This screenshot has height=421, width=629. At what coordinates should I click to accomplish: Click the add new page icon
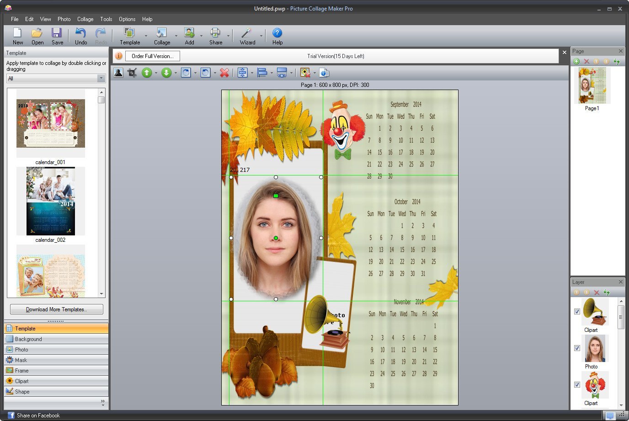[x=576, y=61]
